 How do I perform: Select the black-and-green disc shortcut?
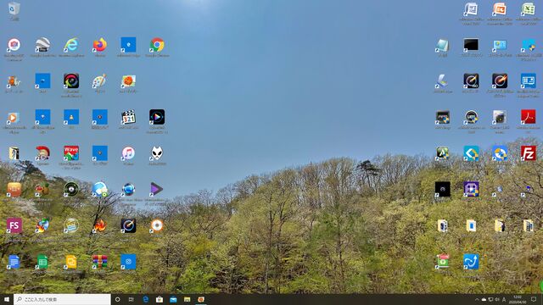point(71,189)
